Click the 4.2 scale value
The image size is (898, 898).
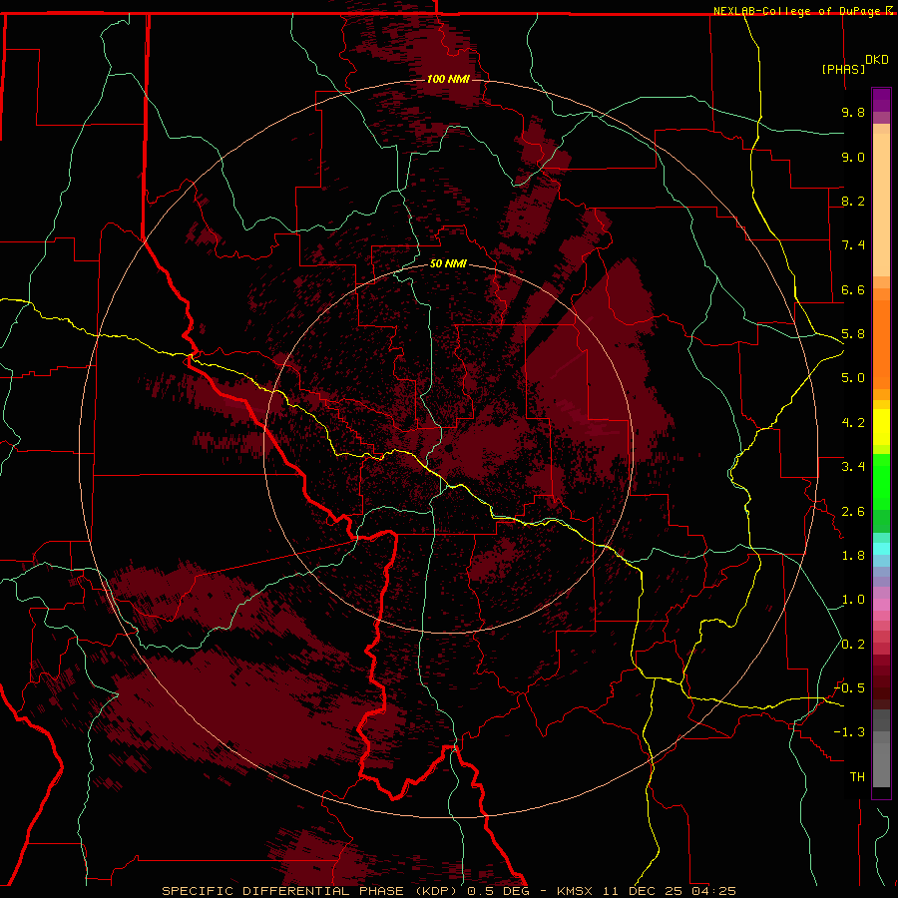853,423
